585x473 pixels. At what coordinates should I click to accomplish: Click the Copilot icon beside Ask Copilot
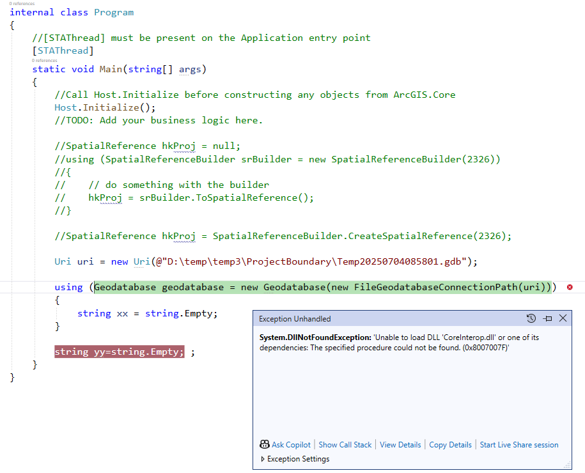264,444
